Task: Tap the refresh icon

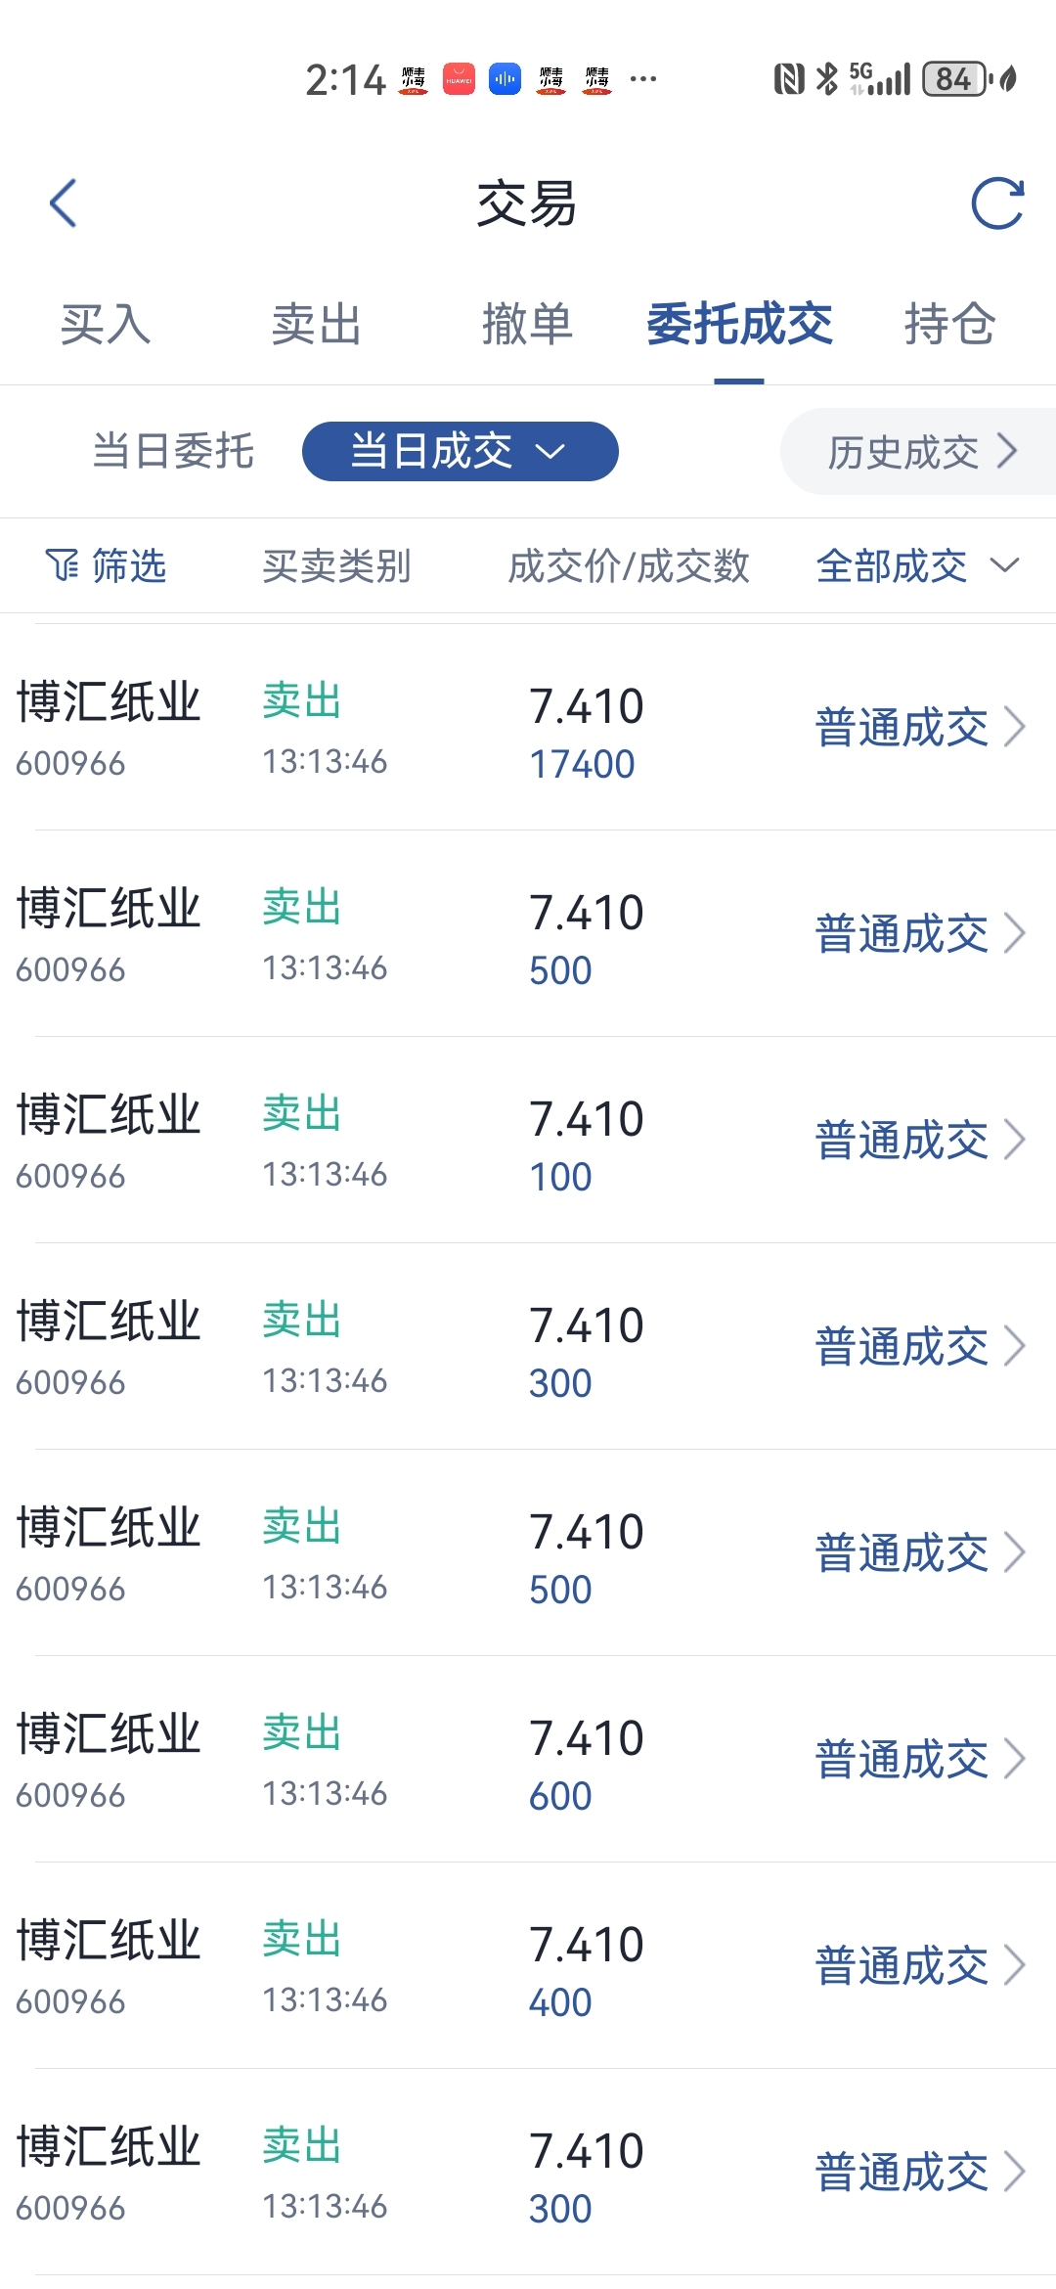Action: coord(996,203)
